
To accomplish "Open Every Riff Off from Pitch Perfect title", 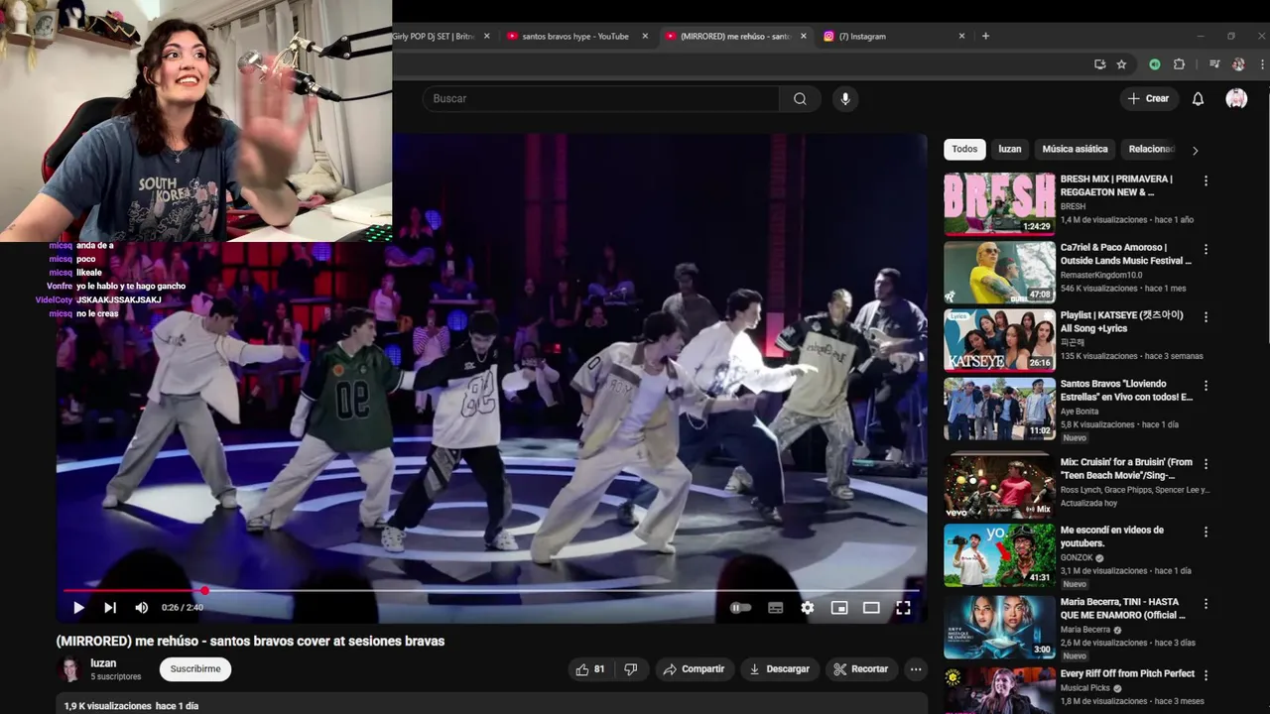I will click(x=1127, y=674).
